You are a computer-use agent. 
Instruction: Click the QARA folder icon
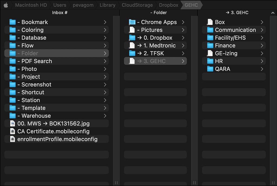210,69
